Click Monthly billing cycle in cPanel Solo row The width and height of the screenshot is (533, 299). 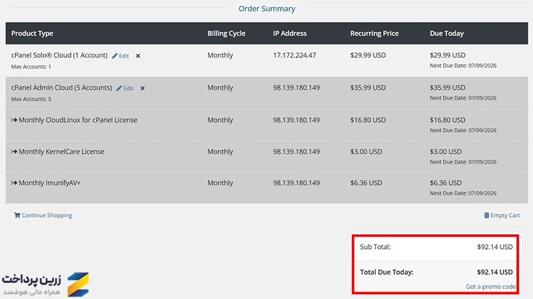(221, 55)
